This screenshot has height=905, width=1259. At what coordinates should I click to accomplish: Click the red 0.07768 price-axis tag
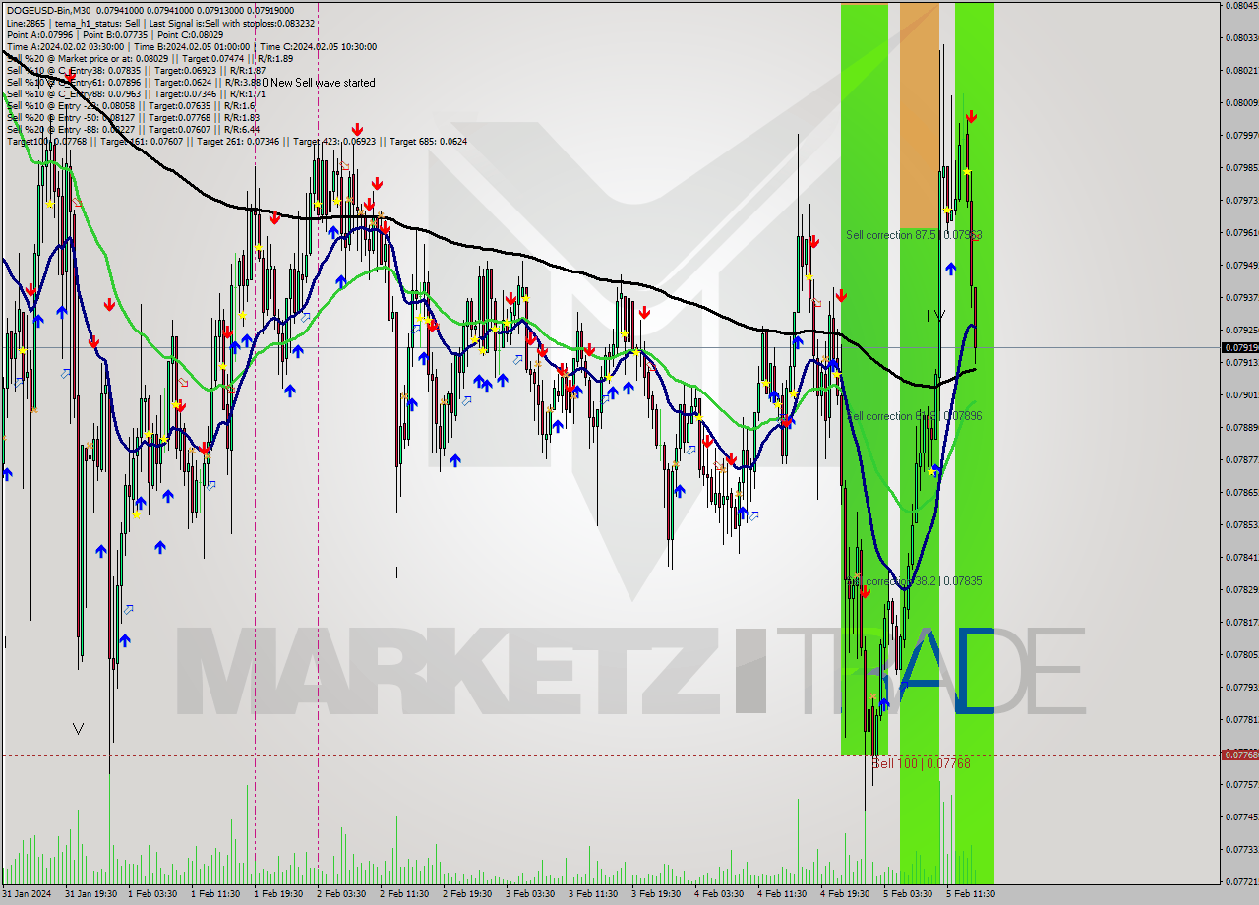(1239, 754)
